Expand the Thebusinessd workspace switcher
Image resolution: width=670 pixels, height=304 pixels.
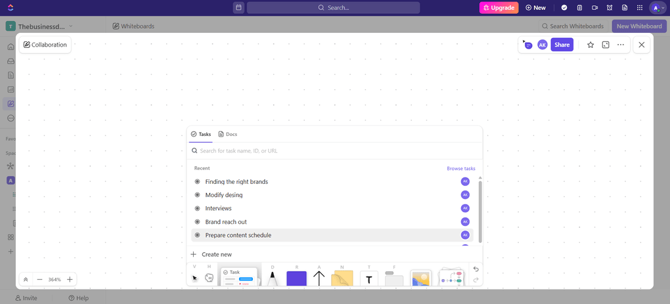pyautogui.click(x=39, y=26)
